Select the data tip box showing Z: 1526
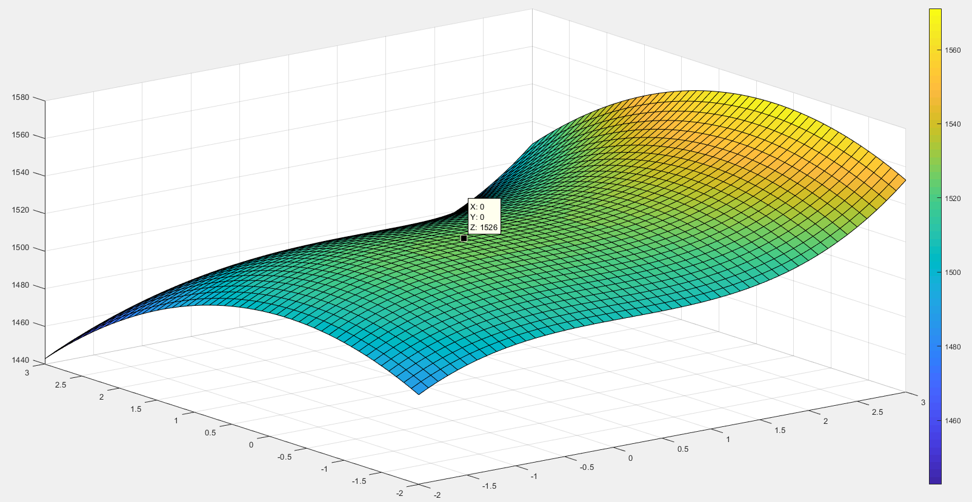Viewport: 972px width, 502px height. coord(484,217)
